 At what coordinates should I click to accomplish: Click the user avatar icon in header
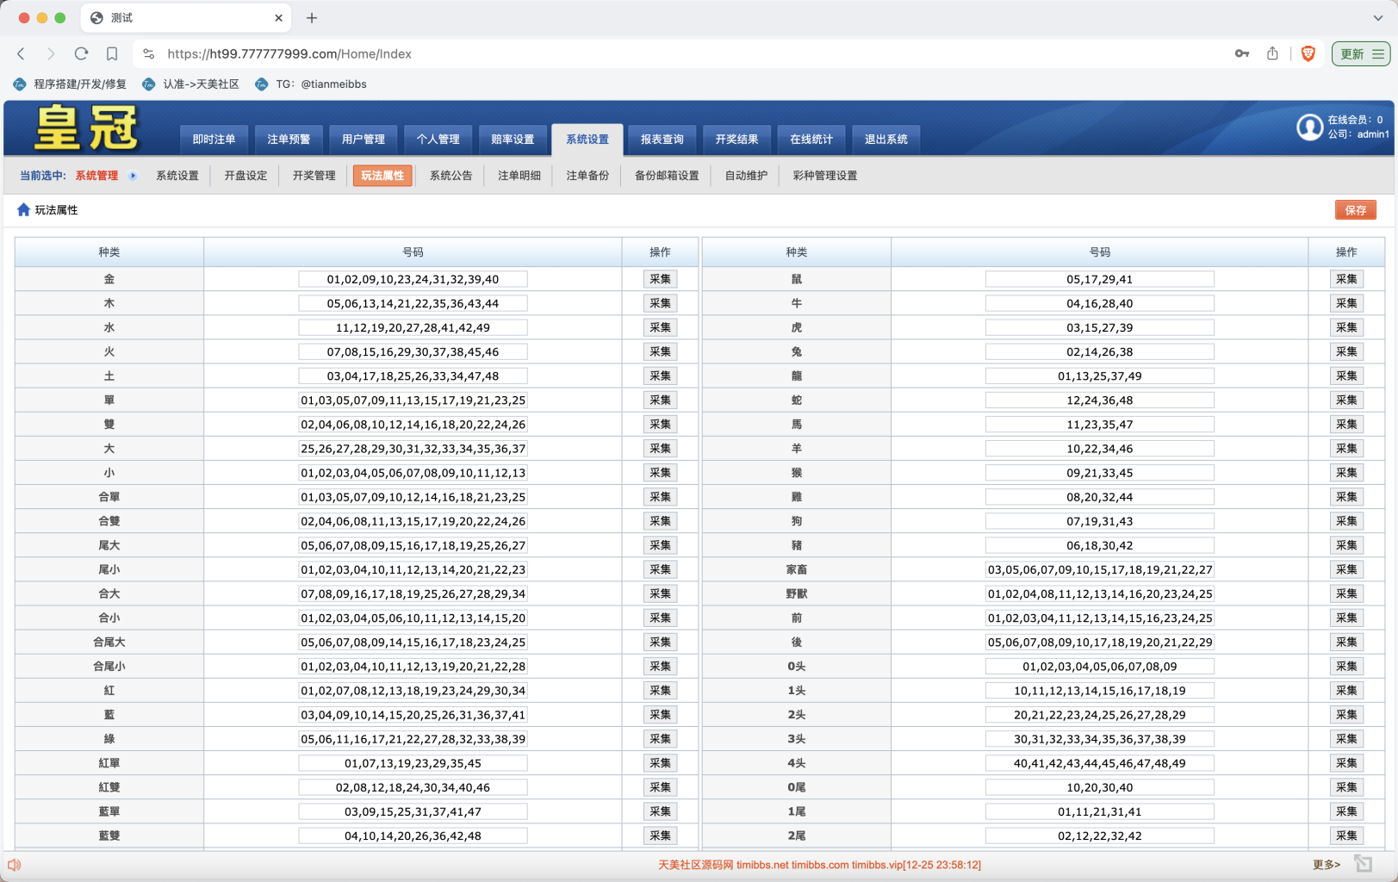click(1309, 127)
